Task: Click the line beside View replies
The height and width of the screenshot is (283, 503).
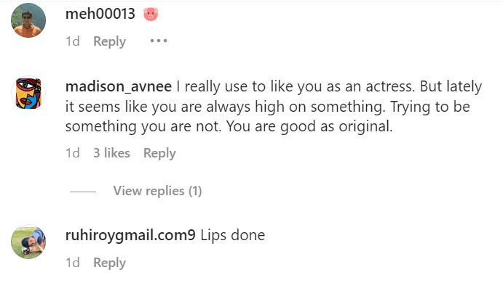Action: (83, 192)
